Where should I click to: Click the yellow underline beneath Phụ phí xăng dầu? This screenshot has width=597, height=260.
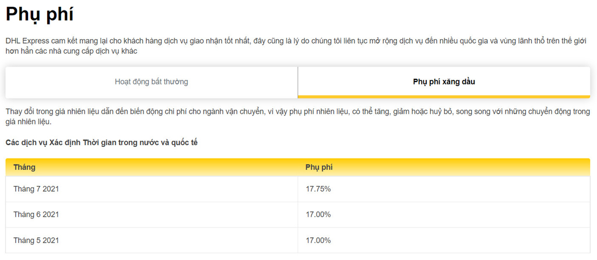444,96
